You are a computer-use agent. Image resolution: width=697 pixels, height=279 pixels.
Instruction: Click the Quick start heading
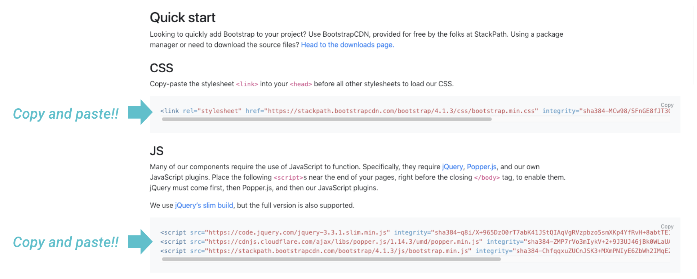coord(182,18)
